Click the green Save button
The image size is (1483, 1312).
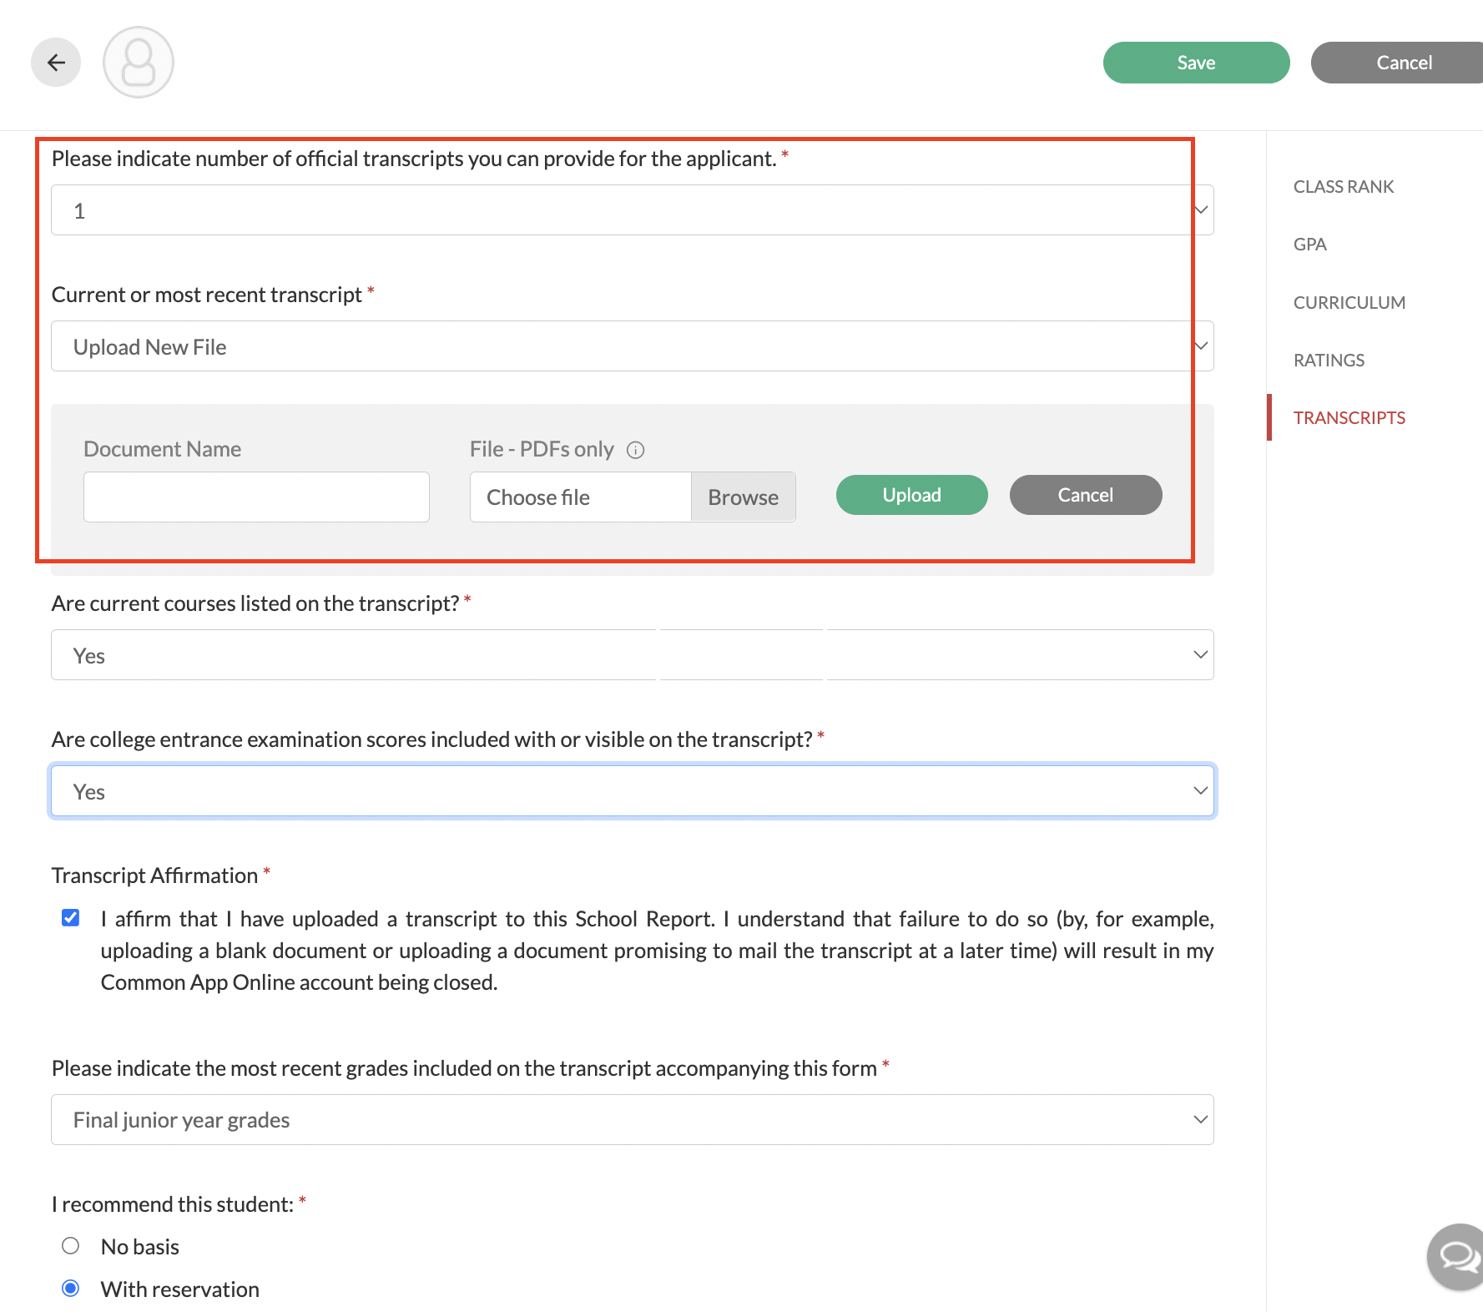(x=1197, y=63)
